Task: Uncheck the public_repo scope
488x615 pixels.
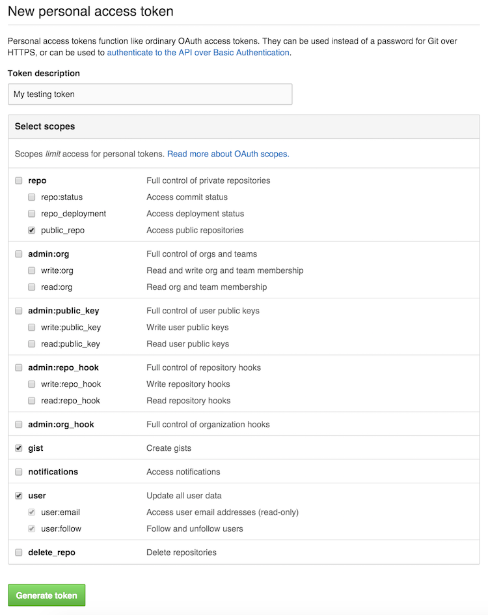Action: coord(31,231)
